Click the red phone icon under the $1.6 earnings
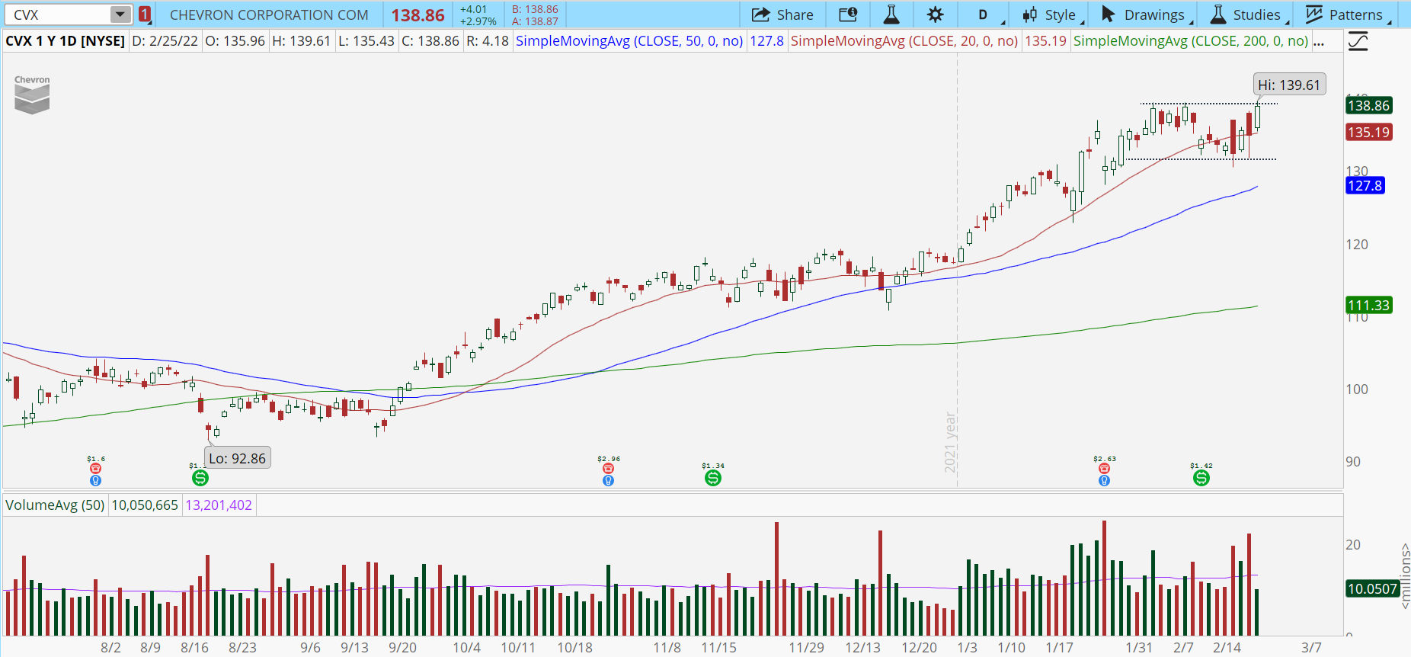 [95, 469]
